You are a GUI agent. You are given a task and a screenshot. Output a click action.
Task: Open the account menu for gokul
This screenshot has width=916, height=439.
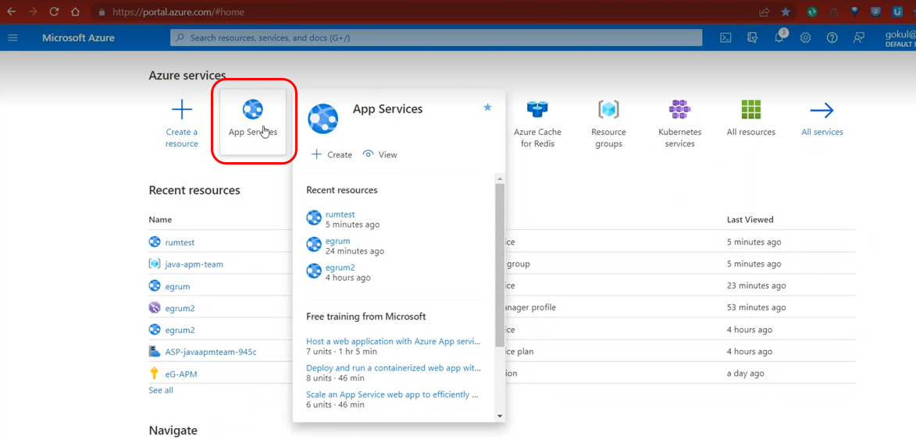[901, 38]
